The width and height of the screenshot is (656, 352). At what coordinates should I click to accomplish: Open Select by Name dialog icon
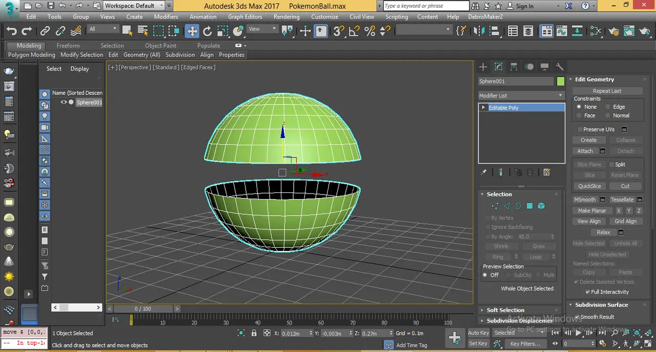click(x=143, y=31)
